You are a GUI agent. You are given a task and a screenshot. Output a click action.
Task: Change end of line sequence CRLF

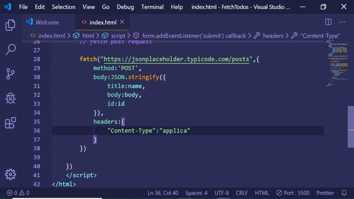pyautogui.click(x=242, y=193)
